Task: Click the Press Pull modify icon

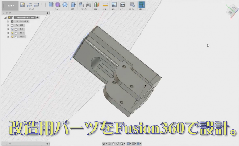Action: coord(73,5)
